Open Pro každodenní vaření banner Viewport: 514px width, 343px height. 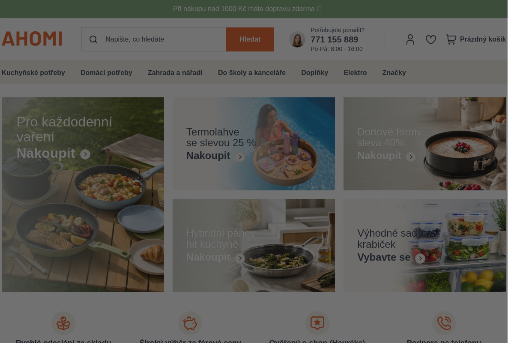83,195
